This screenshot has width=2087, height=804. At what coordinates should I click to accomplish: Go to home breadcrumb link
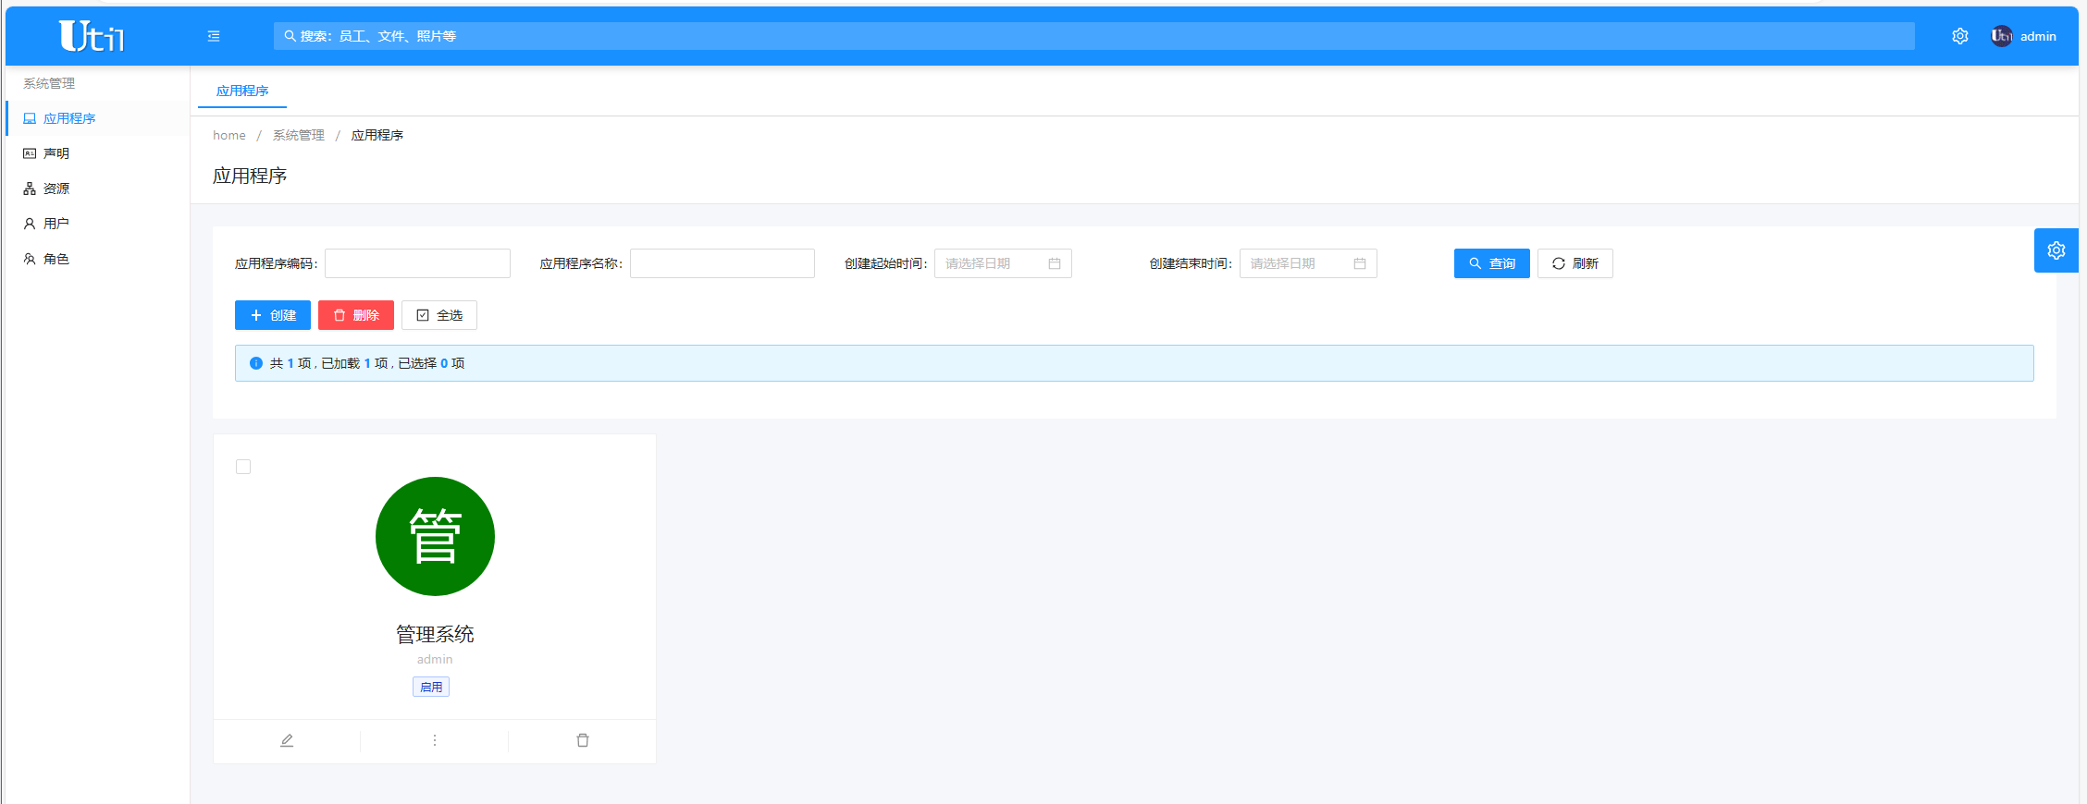(x=229, y=135)
